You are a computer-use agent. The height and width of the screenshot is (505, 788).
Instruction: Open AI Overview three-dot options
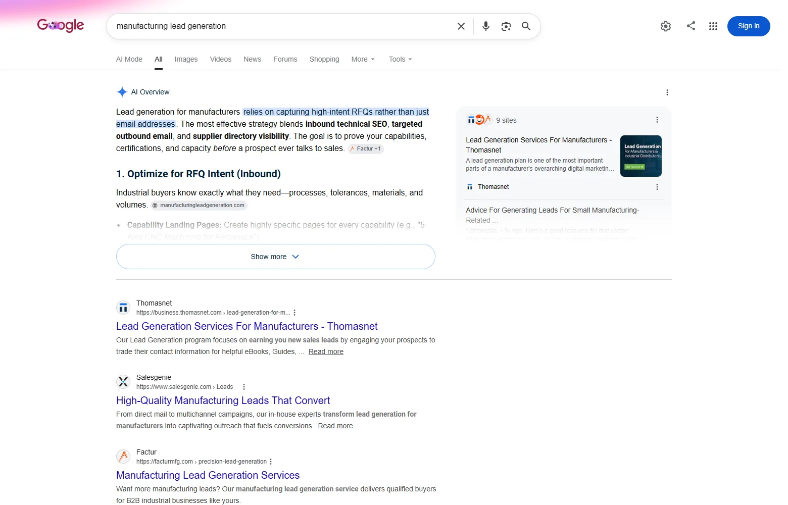tap(667, 92)
